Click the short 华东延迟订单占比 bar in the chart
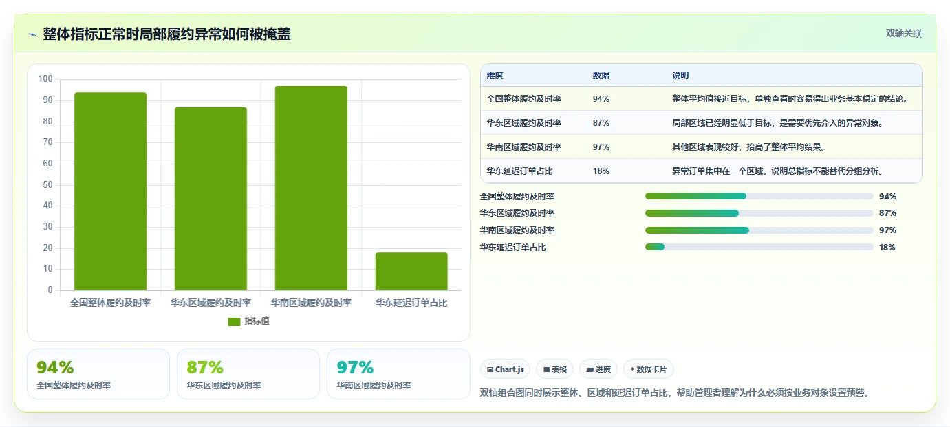950x427 pixels. (411, 272)
